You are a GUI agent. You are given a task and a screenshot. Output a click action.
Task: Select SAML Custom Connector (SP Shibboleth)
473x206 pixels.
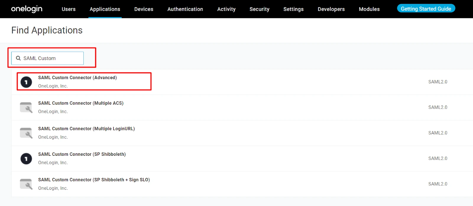click(82, 154)
